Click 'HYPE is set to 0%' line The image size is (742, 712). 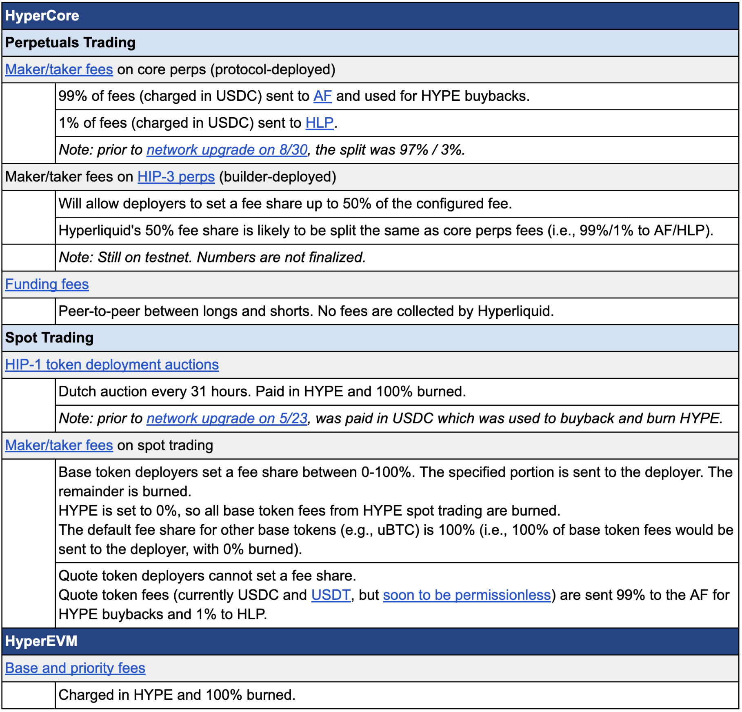[309, 511]
